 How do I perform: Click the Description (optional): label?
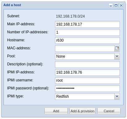25,64
